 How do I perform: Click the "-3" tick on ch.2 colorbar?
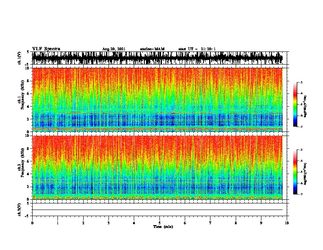[301, 150]
